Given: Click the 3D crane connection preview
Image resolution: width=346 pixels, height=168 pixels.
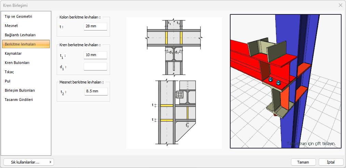Looking at the screenshot, I should (286, 81).
